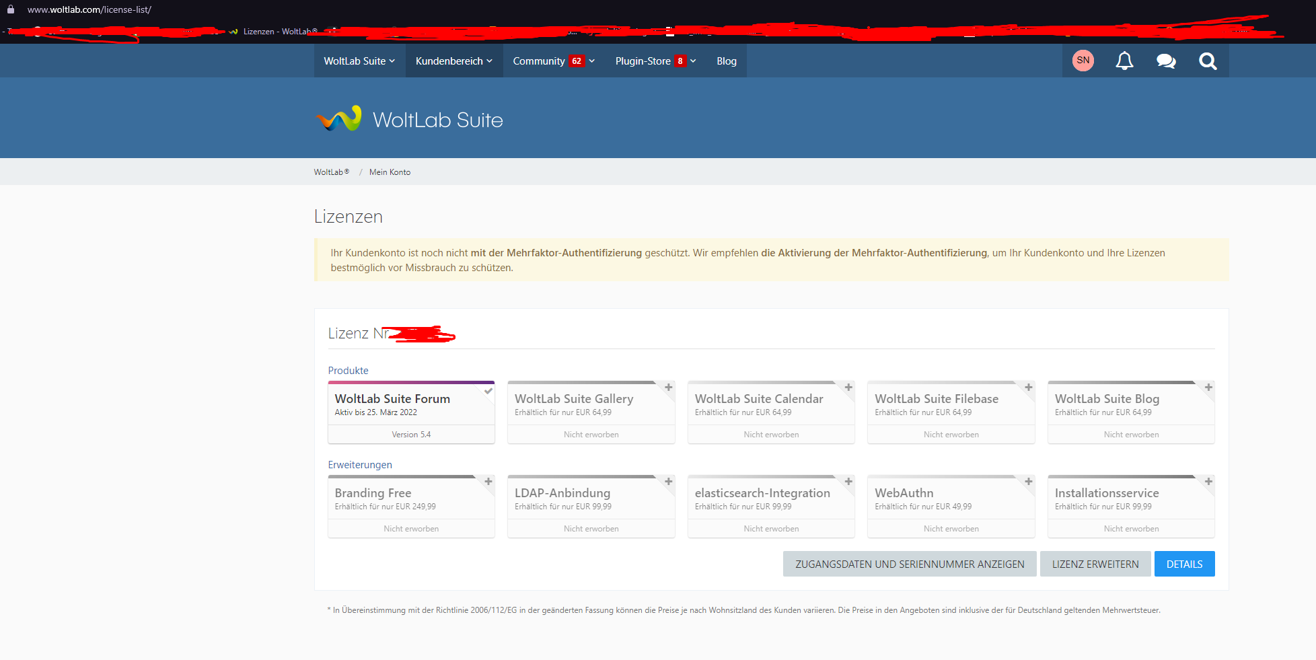Click Zugangsdaten und Seriennummer anzeigen button
This screenshot has width=1316, height=660.
tap(910, 564)
